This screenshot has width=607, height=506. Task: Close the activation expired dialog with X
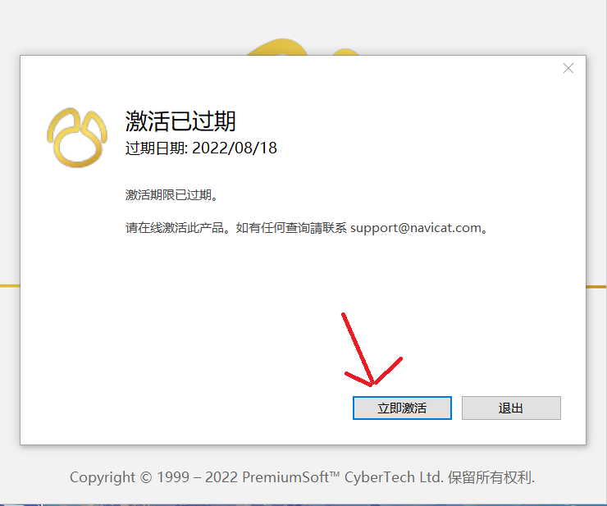click(x=568, y=69)
